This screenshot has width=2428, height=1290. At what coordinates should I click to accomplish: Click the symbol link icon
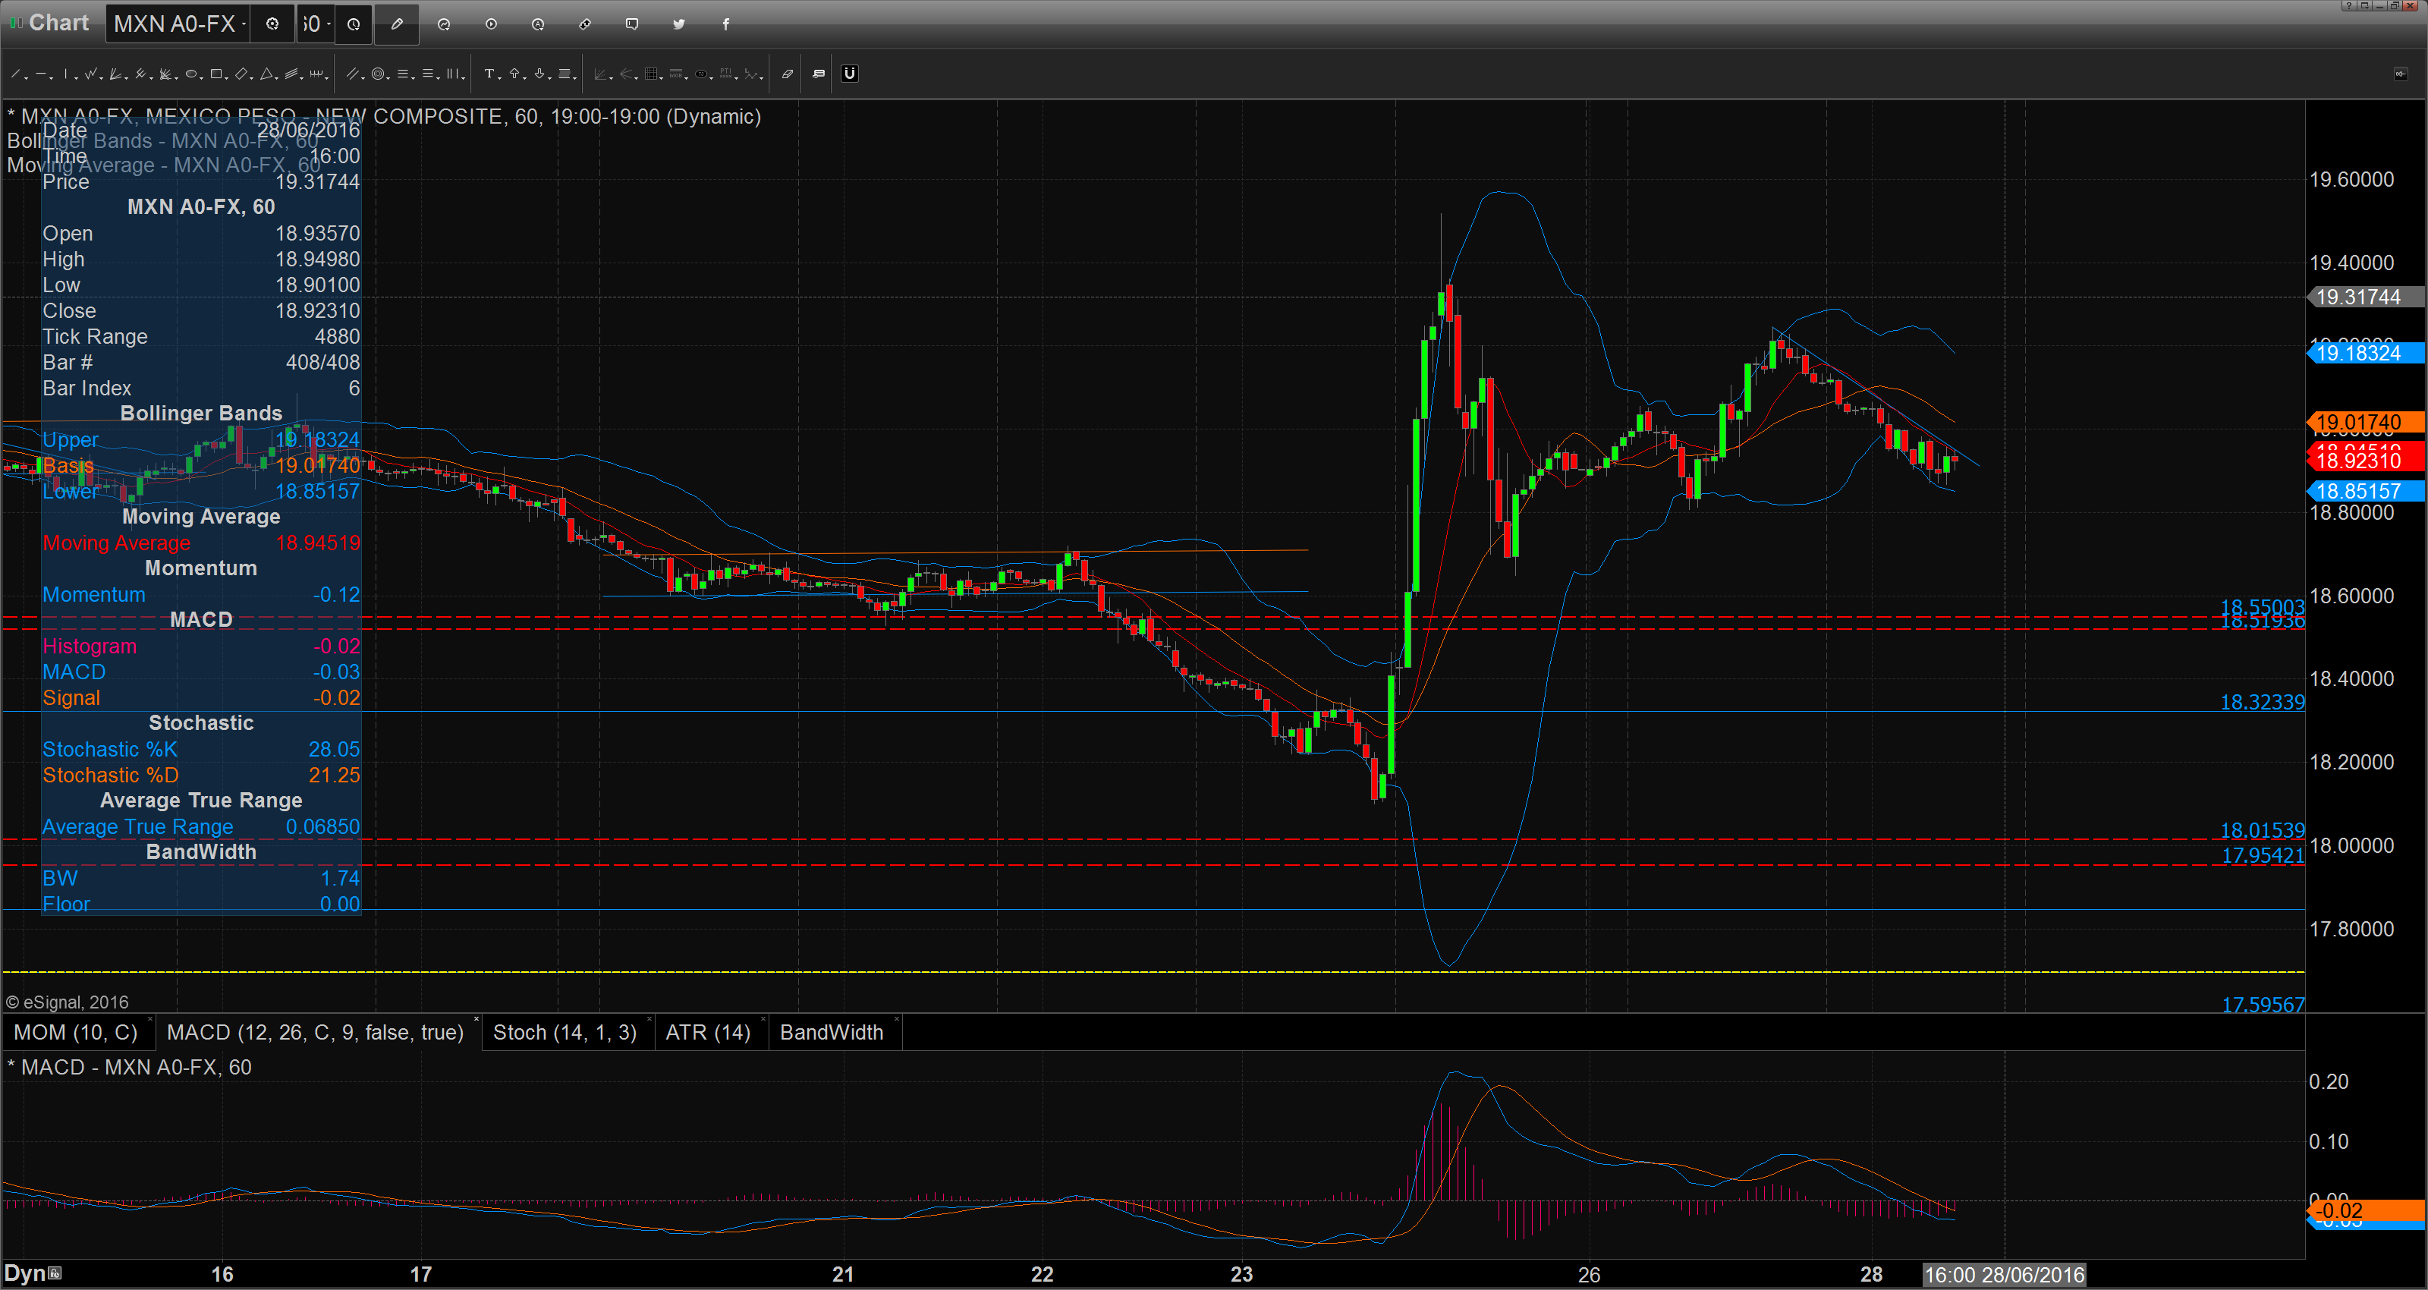tap(585, 24)
